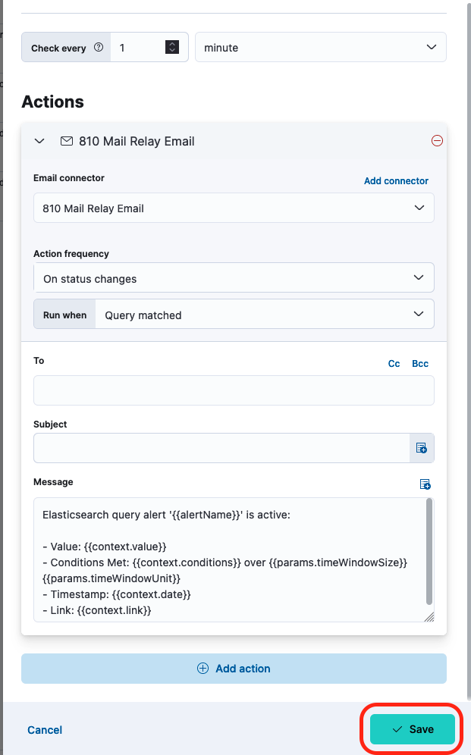Click the Message textarea resize handle

(429, 617)
